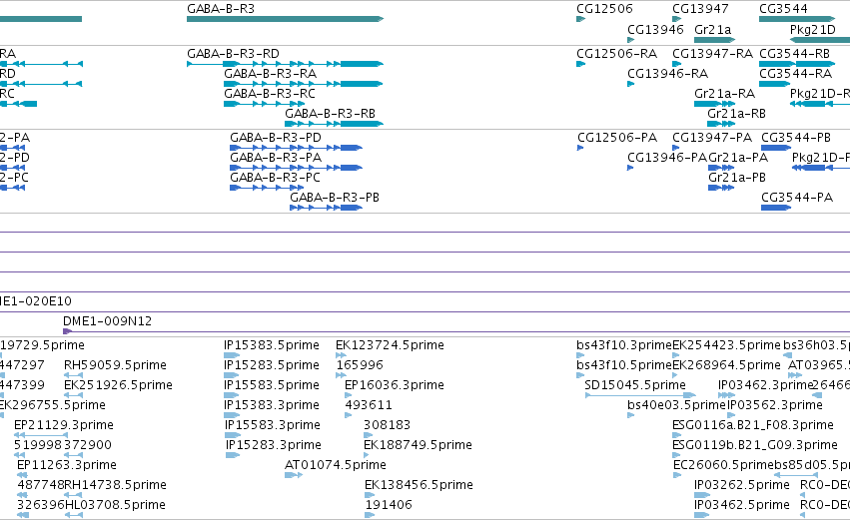Viewport: 850px width, 520px height.
Task: Click the EK254423.5prime EST label
Action: coord(726,345)
